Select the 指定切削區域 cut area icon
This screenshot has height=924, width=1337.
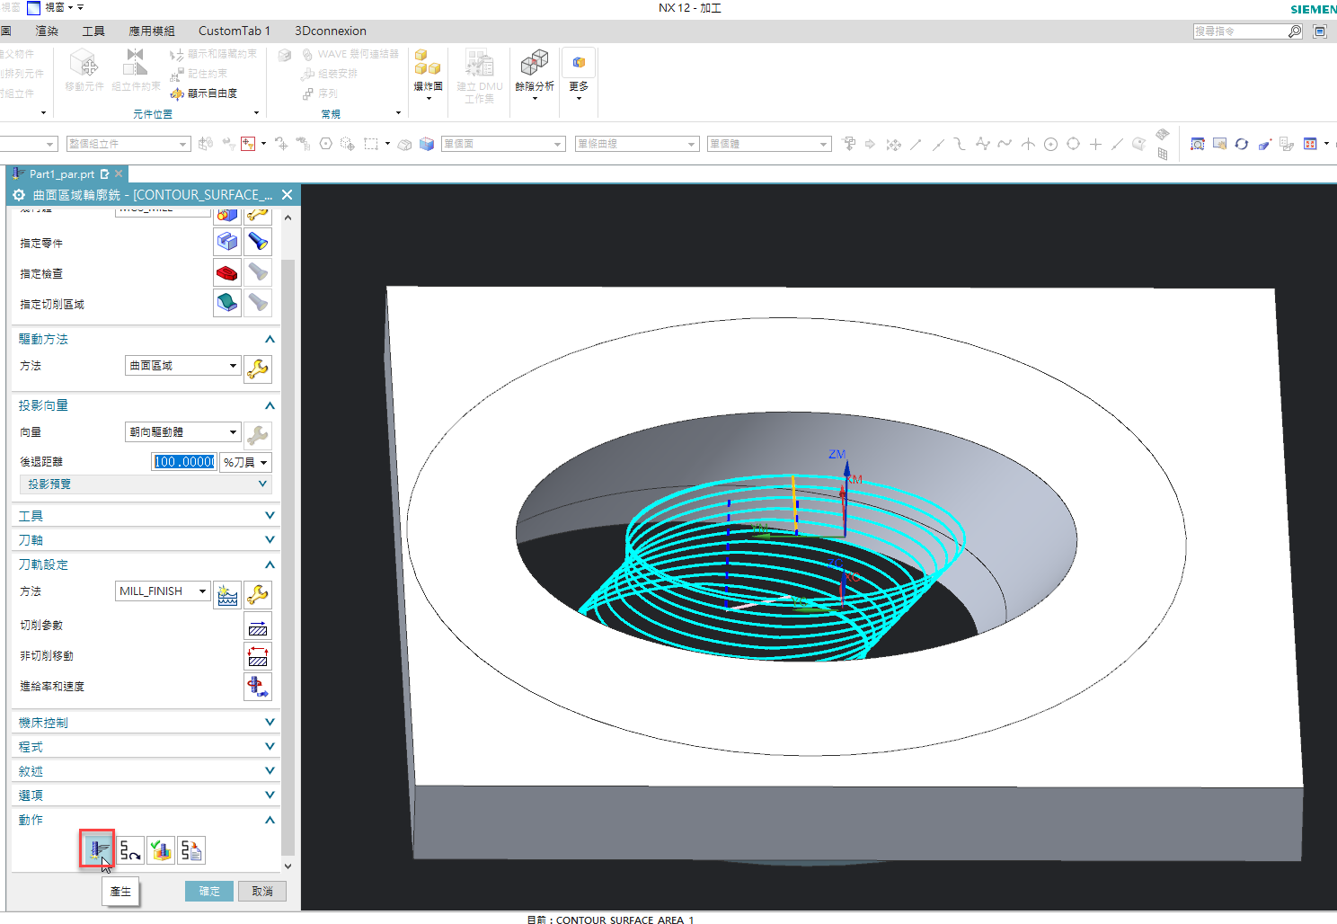[x=227, y=303]
